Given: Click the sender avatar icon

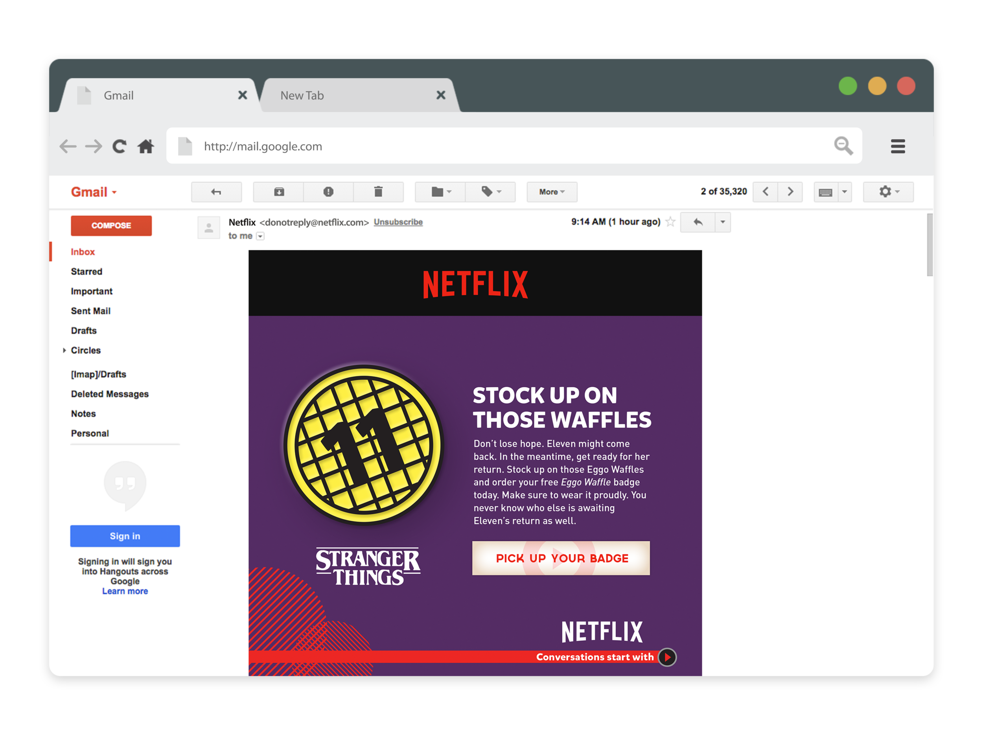Looking at the screenshot, I should tap(209, 228).
